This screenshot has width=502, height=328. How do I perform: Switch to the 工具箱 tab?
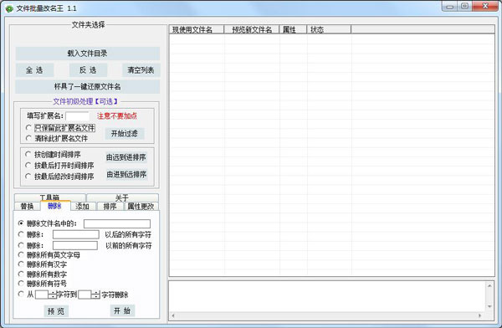(49, 197)
